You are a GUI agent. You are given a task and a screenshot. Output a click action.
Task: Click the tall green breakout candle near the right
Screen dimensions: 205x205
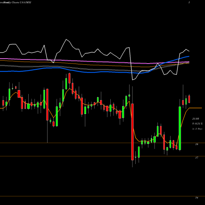pos(180,128)
